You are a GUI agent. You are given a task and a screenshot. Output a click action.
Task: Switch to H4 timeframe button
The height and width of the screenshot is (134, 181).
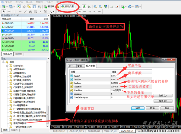[x=84, y=11]
